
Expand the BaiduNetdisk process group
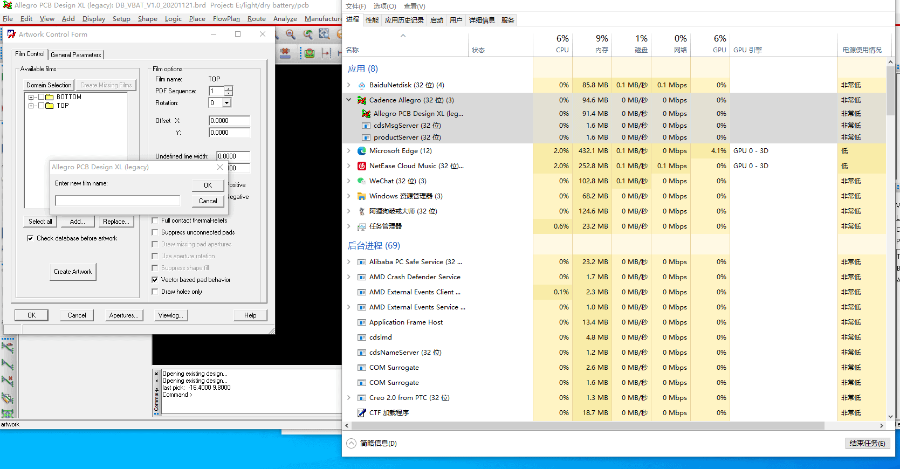pyautogui.click(x=349, y=85)
